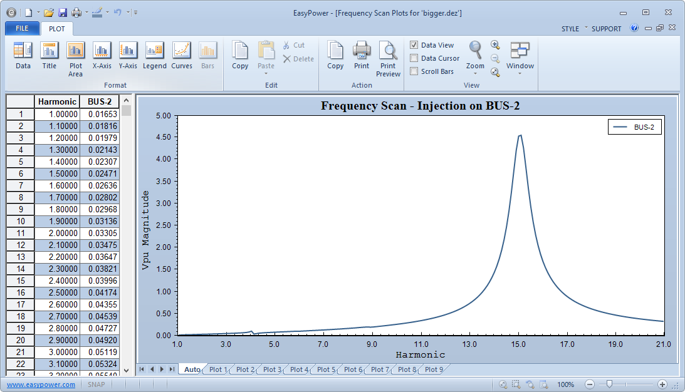Viewport: 685px width, 392px height.
Task: Click SUPPORT in the top bar
Action: (x=606, y=29)
